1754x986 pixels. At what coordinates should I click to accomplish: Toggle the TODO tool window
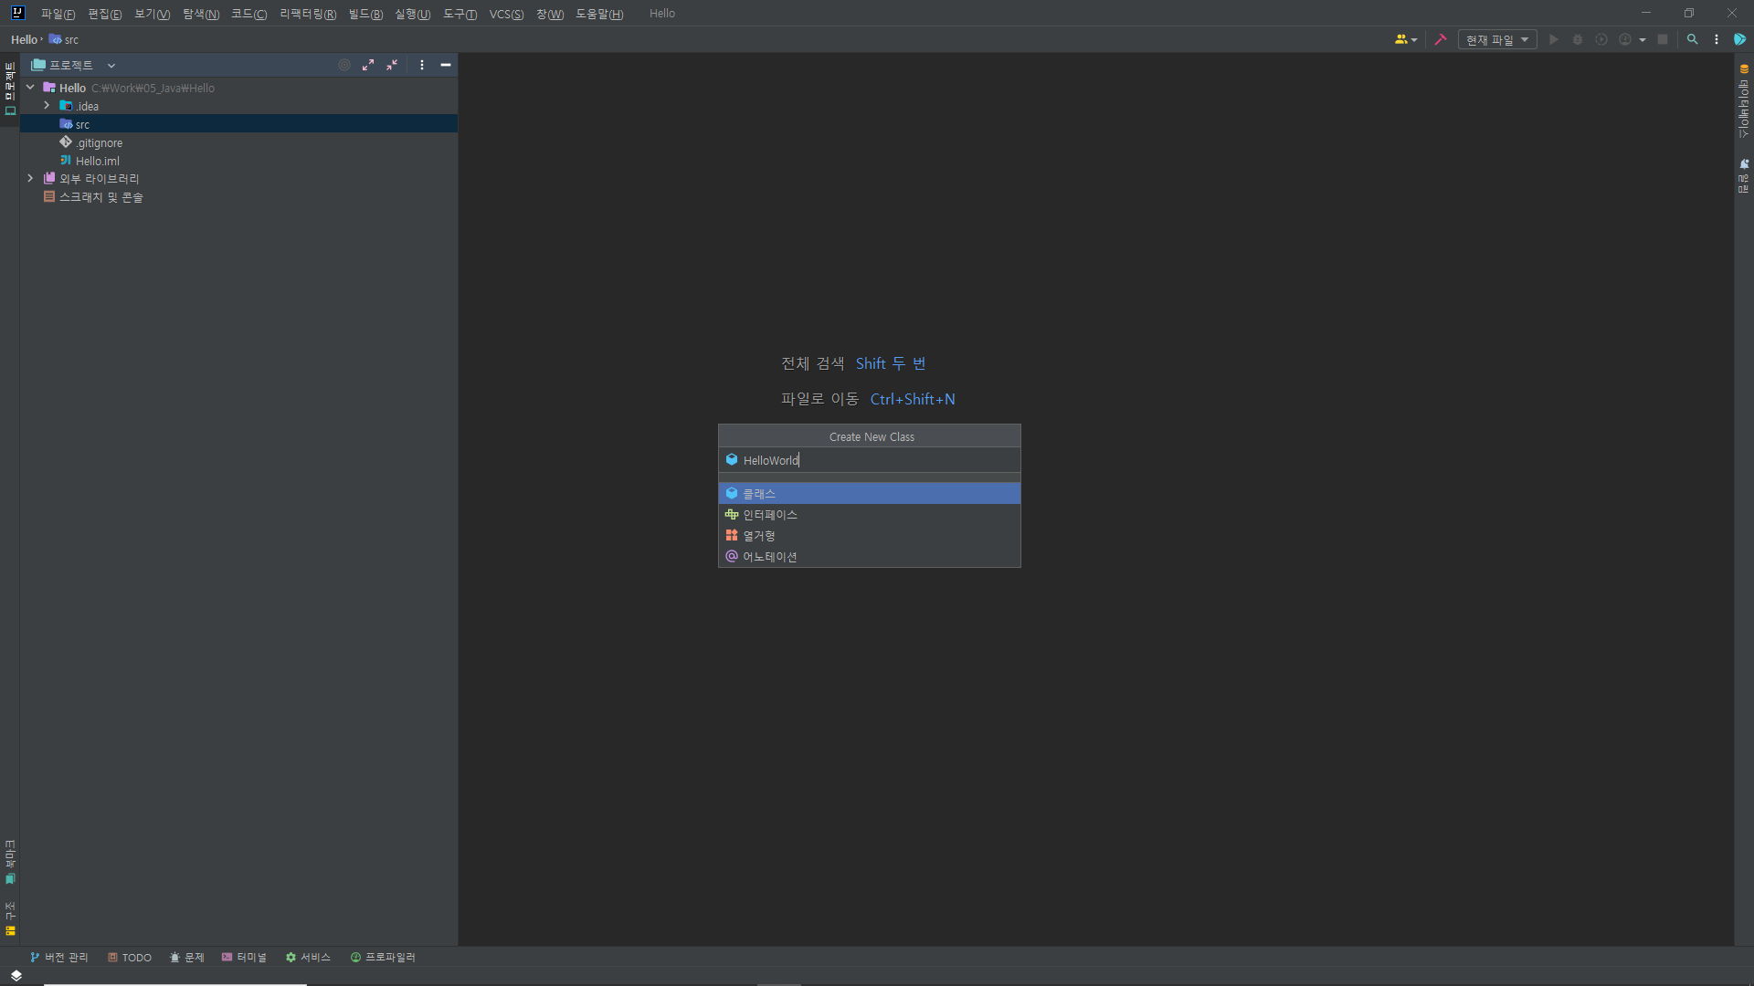130,957
